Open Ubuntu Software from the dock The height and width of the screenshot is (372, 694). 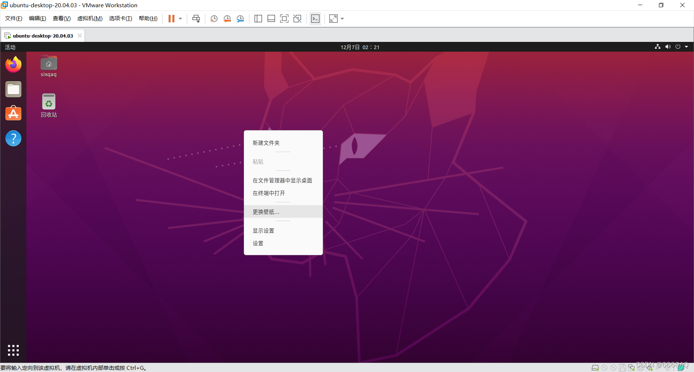[x=13, y=114]
